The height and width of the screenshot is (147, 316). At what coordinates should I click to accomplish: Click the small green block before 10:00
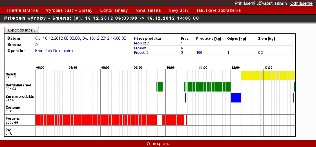click(159, 87)
